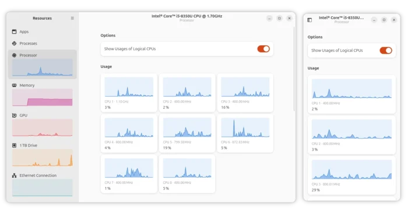The height and width of the screenshot is (216, 408).
Task: Click the CPU 5 usage card
Action: (187, 133)
